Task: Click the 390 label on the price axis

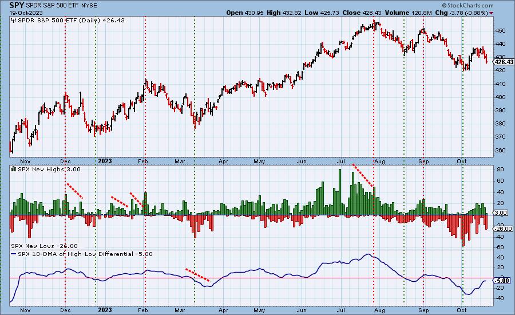Action: 501,110
